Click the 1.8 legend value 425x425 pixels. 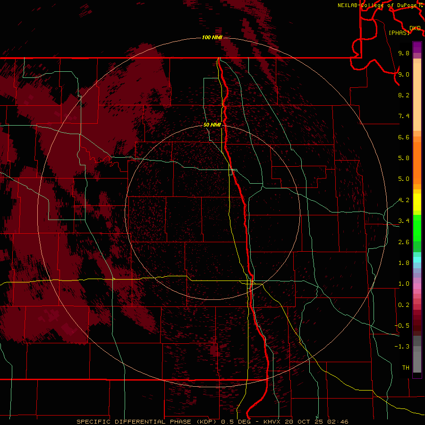[404, 263]
